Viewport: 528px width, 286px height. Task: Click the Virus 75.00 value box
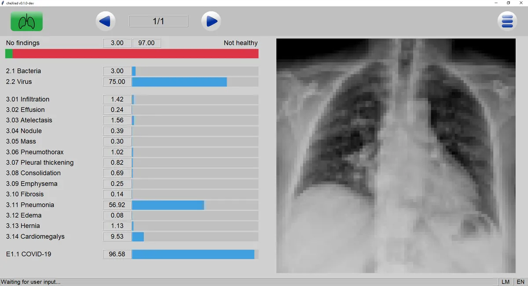point(117,82)
